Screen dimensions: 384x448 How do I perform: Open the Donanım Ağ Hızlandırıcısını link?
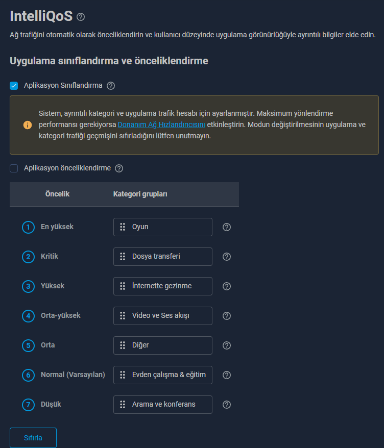coord(161,125)
